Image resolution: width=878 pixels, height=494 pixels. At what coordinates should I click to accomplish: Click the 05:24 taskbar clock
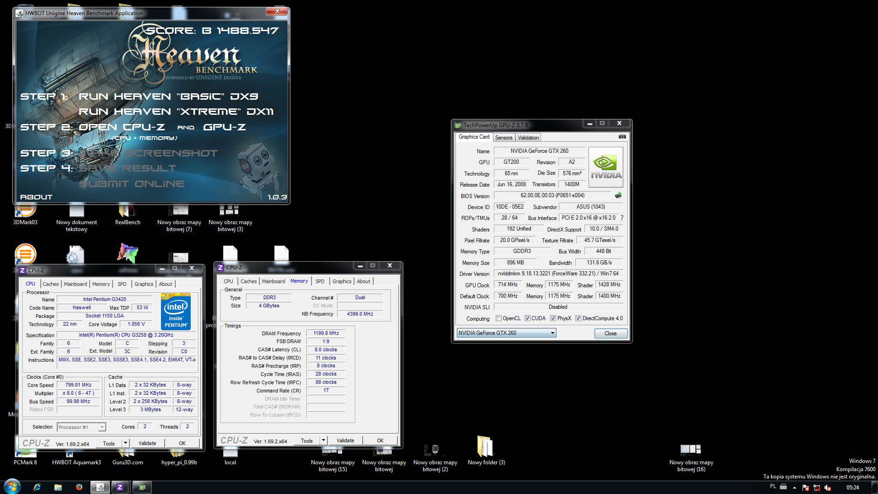pos(853,488)
